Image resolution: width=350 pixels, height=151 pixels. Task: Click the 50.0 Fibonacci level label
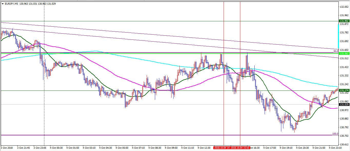click(336, 51)
